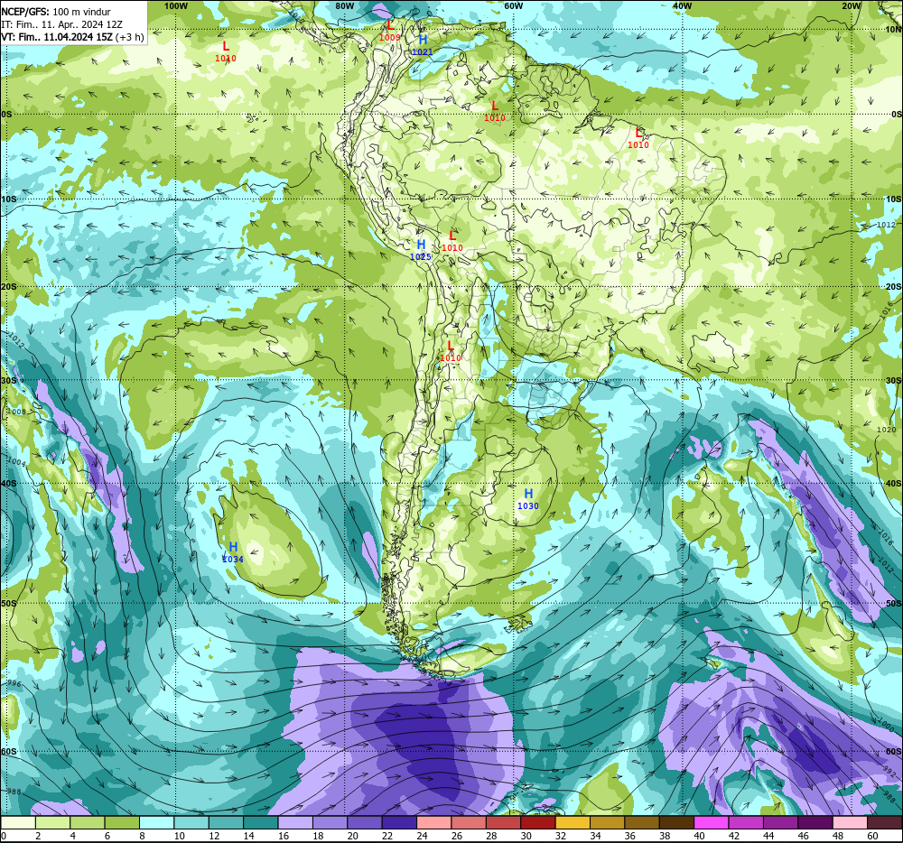Select the H 1025 high pressure marker
This screenshot has width=903, height=843.
[421, 250]
